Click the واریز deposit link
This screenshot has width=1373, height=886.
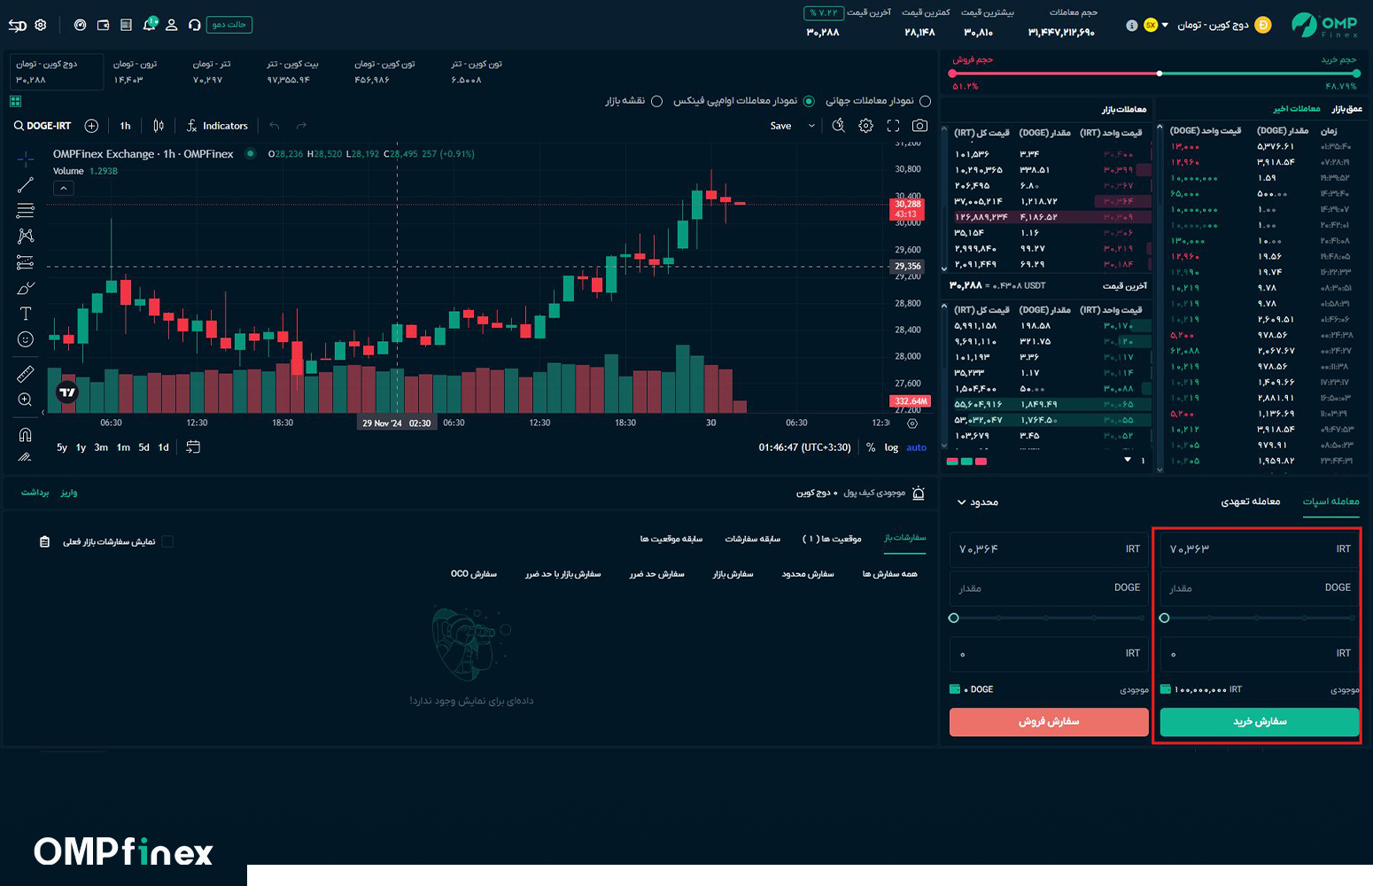[69, 493]
